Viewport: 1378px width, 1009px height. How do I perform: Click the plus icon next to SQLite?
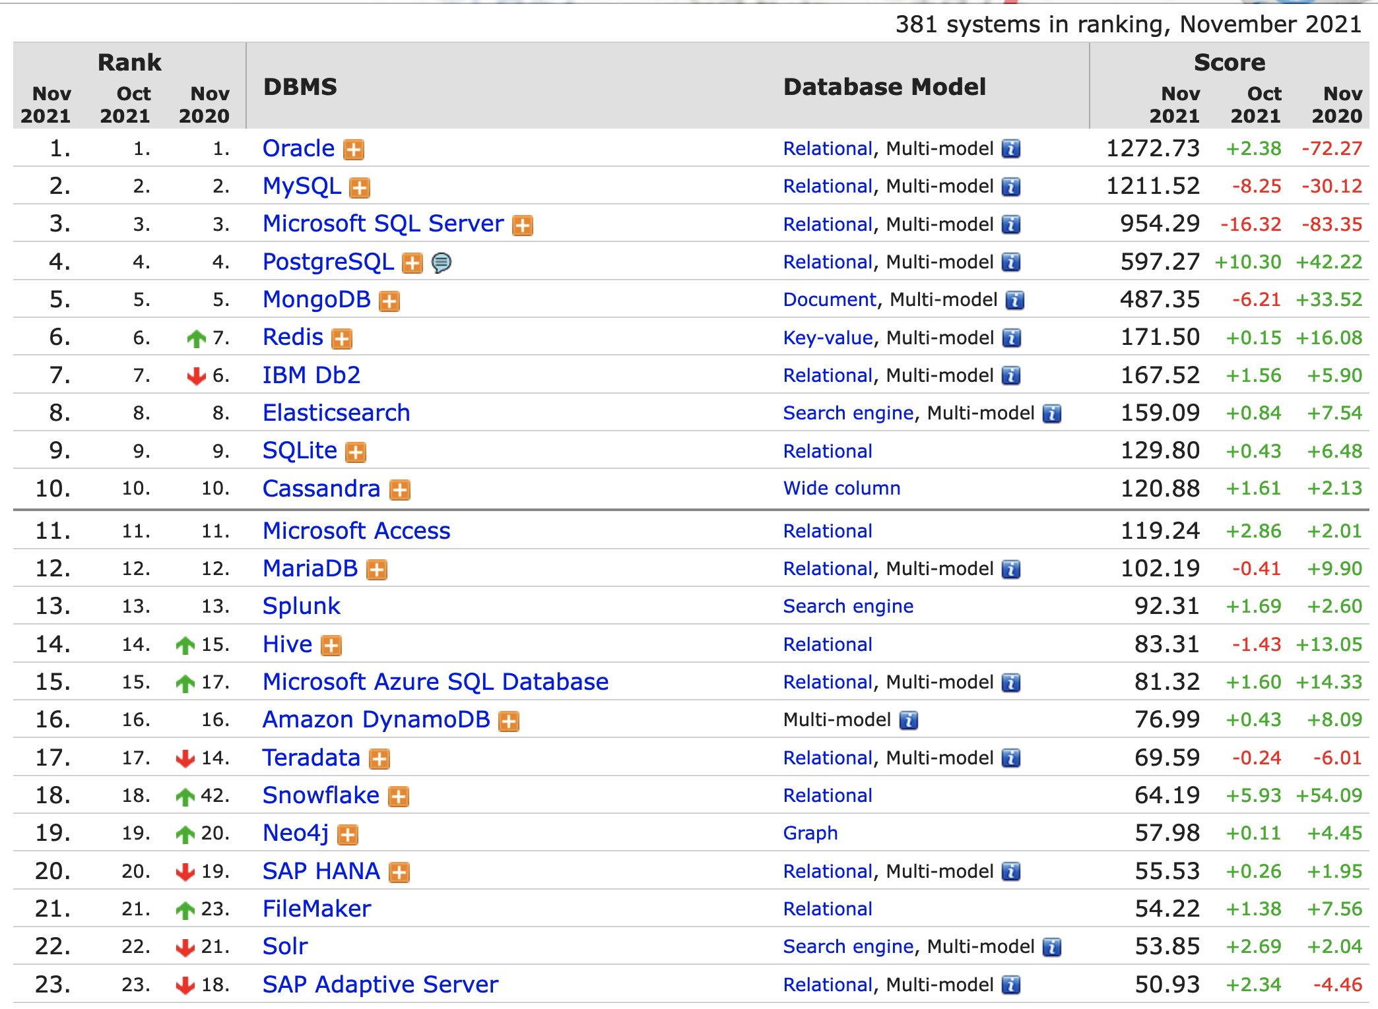(x=356, y=452)
